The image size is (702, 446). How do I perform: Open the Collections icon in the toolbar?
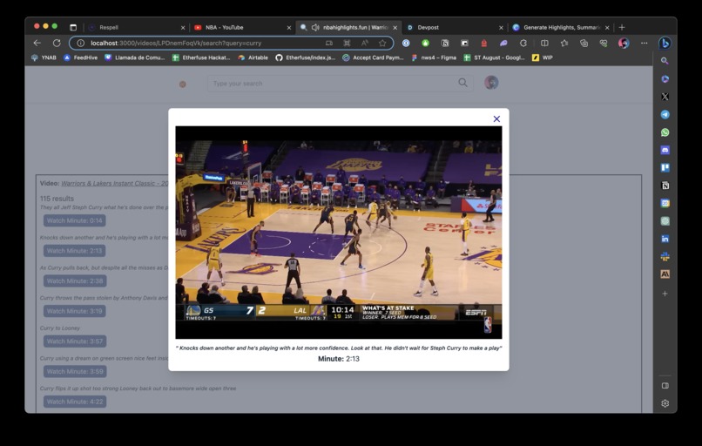click(584, 43)
